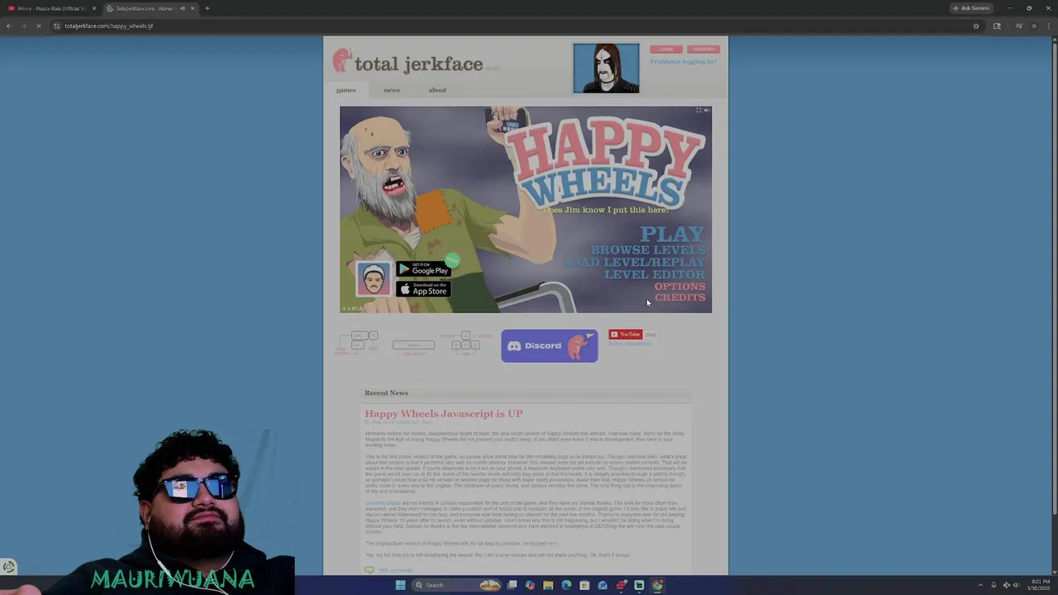Show hidden system tray icons

(x=980, y=585)
